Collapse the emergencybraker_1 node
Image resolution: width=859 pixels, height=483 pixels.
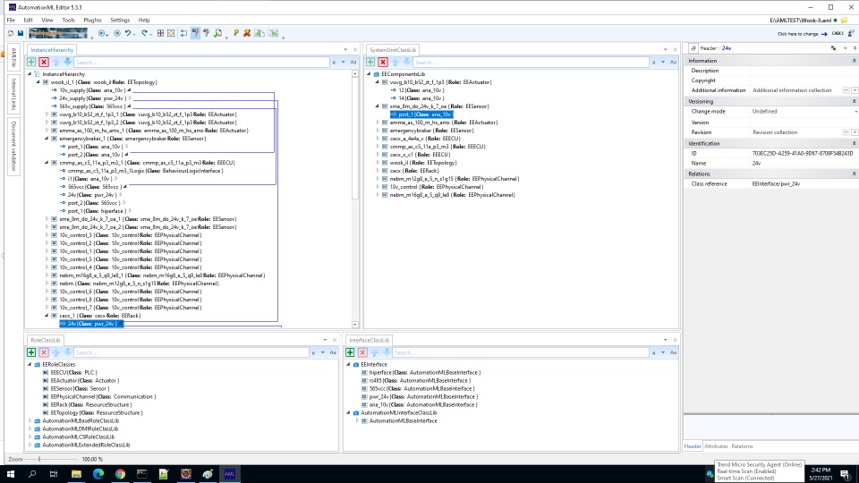pyautogui.click(x=47, y=139)
